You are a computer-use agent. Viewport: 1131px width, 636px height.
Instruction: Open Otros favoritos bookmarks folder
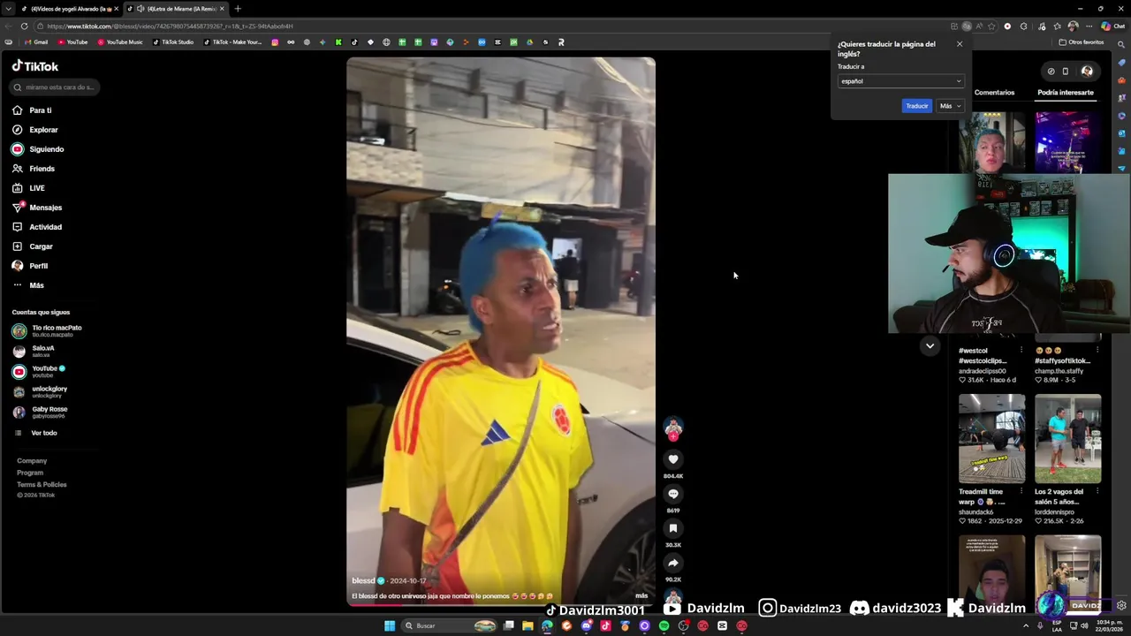(x=1082, y=42)
